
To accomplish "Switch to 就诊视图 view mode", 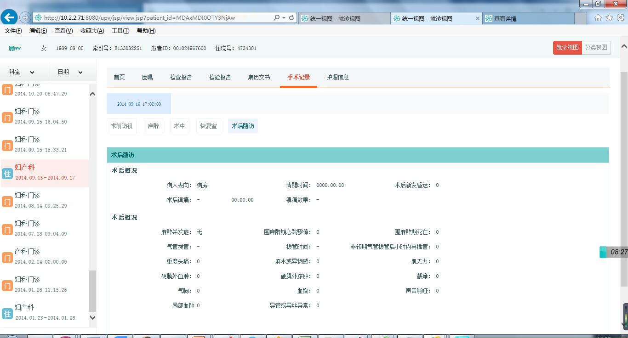I will [x=567, y=48].
